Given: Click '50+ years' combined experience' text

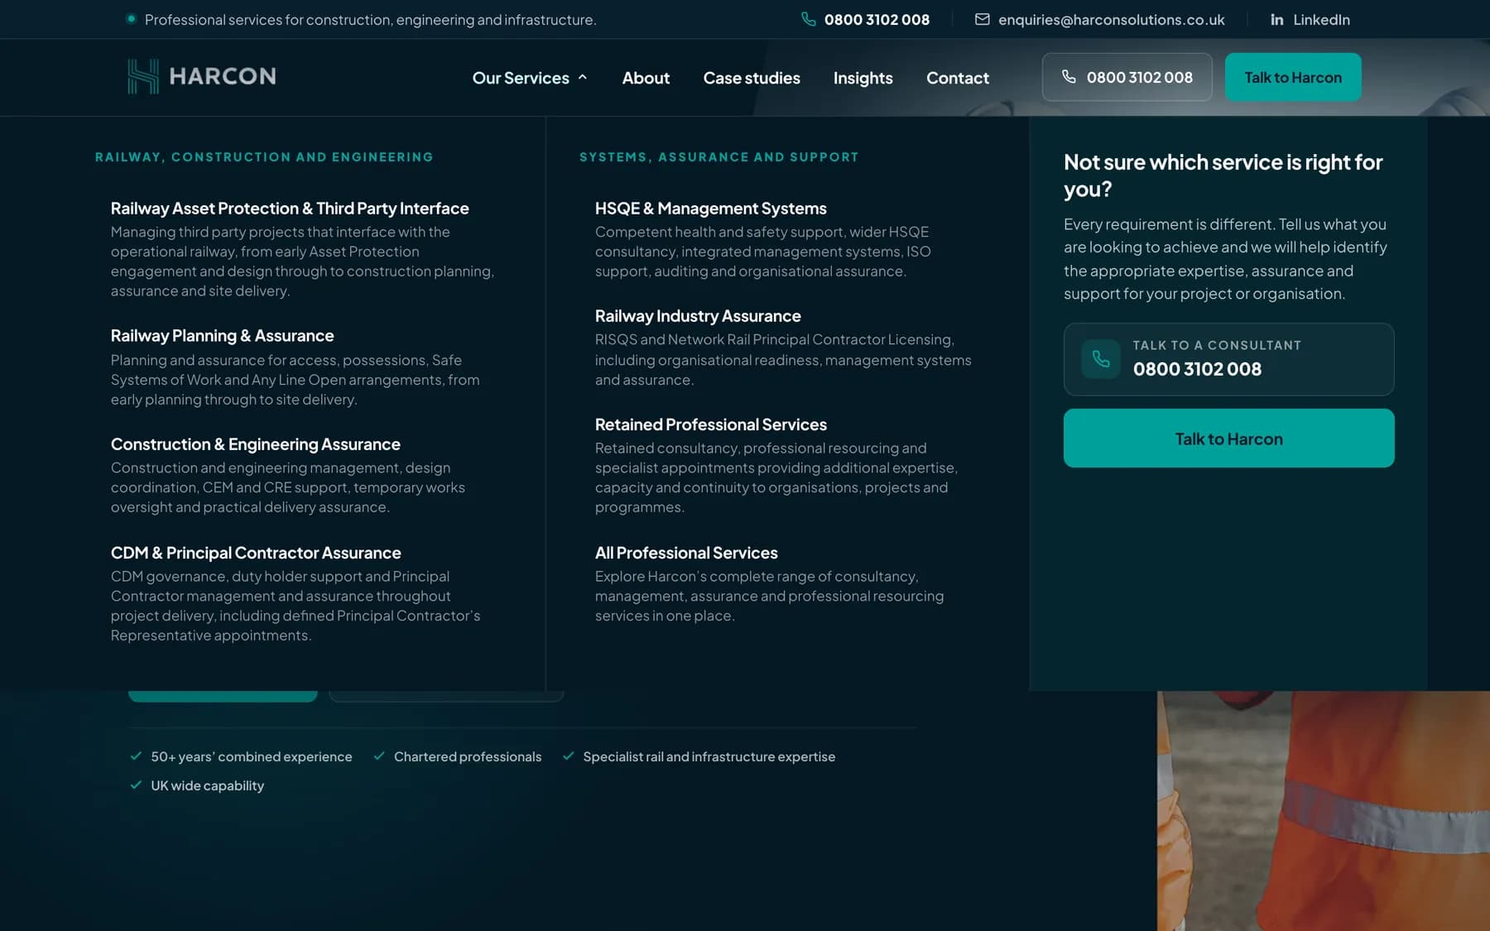Looking at the screenshot, I should 251,756.
